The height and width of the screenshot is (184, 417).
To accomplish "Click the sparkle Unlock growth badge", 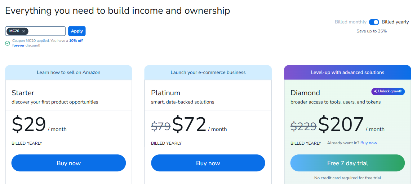I will click(388, 91).
